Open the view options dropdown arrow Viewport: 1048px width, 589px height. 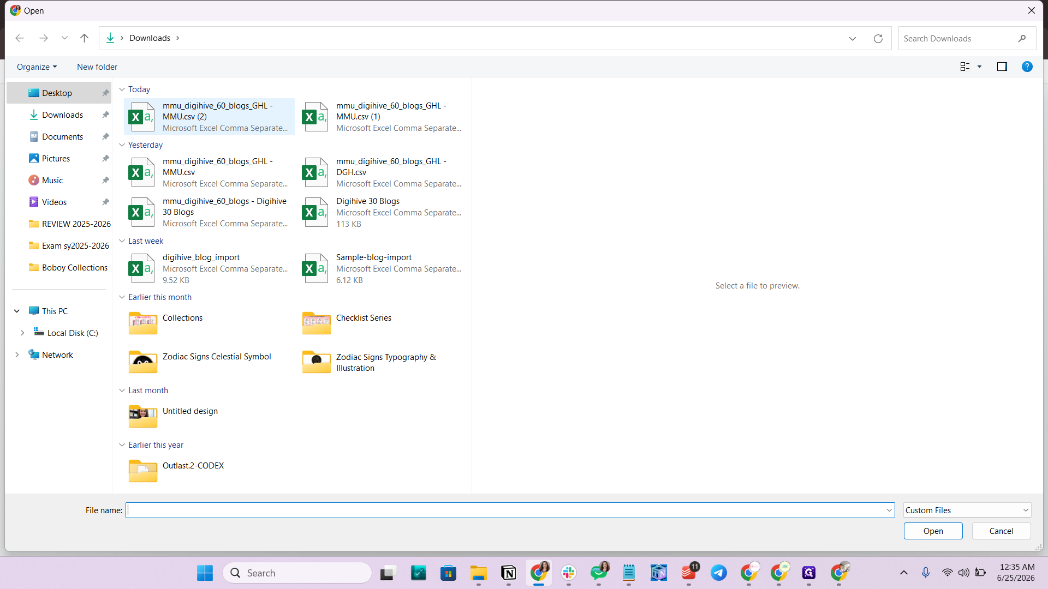pos(979,67)
